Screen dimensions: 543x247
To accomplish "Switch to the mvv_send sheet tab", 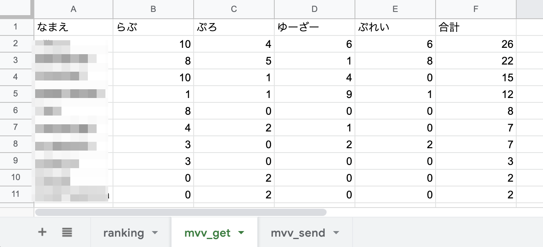I will 298,233.
